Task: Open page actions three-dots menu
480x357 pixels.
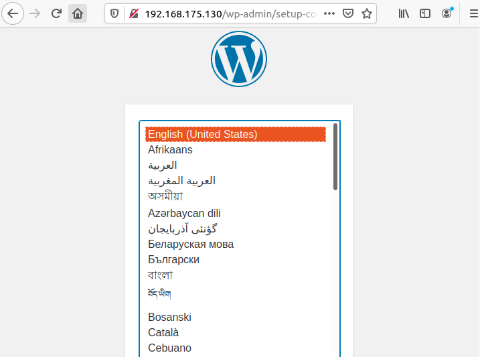Action: (x=329, y=13)
